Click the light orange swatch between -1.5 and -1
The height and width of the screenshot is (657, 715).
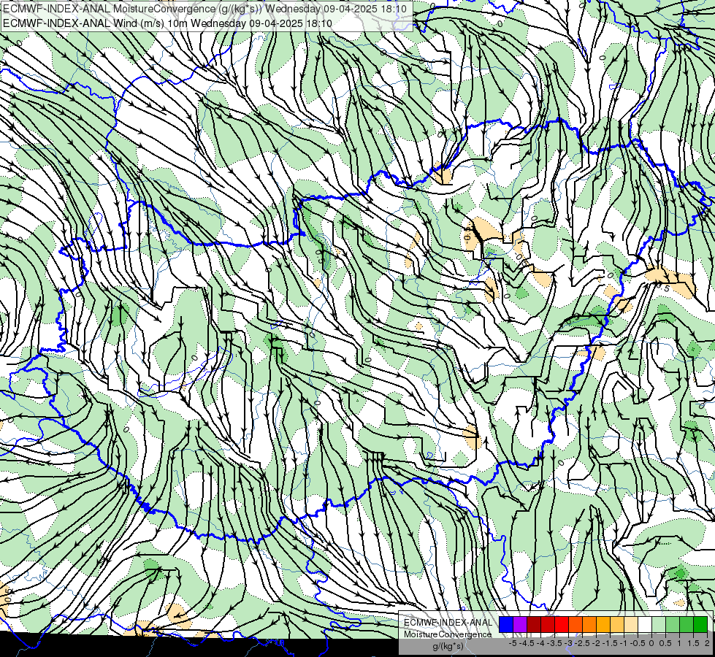tap(617, 624)
